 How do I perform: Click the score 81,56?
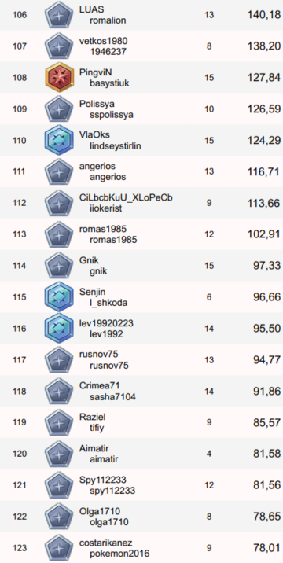point(266,485)
